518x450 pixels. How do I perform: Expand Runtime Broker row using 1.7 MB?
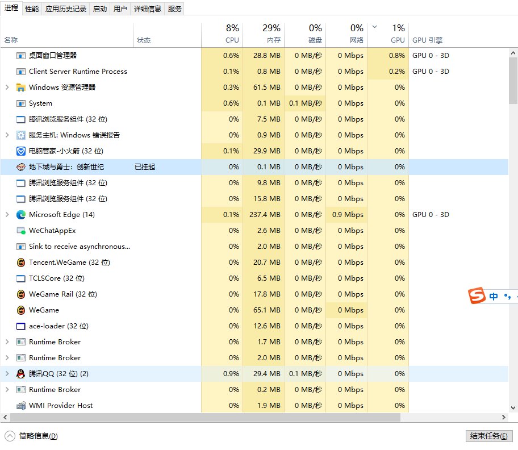(x=7, y=342)
